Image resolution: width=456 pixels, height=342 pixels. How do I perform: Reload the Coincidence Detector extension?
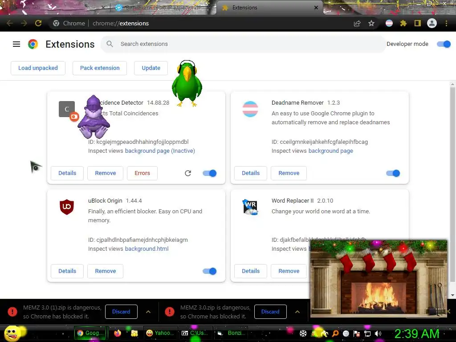188,173
